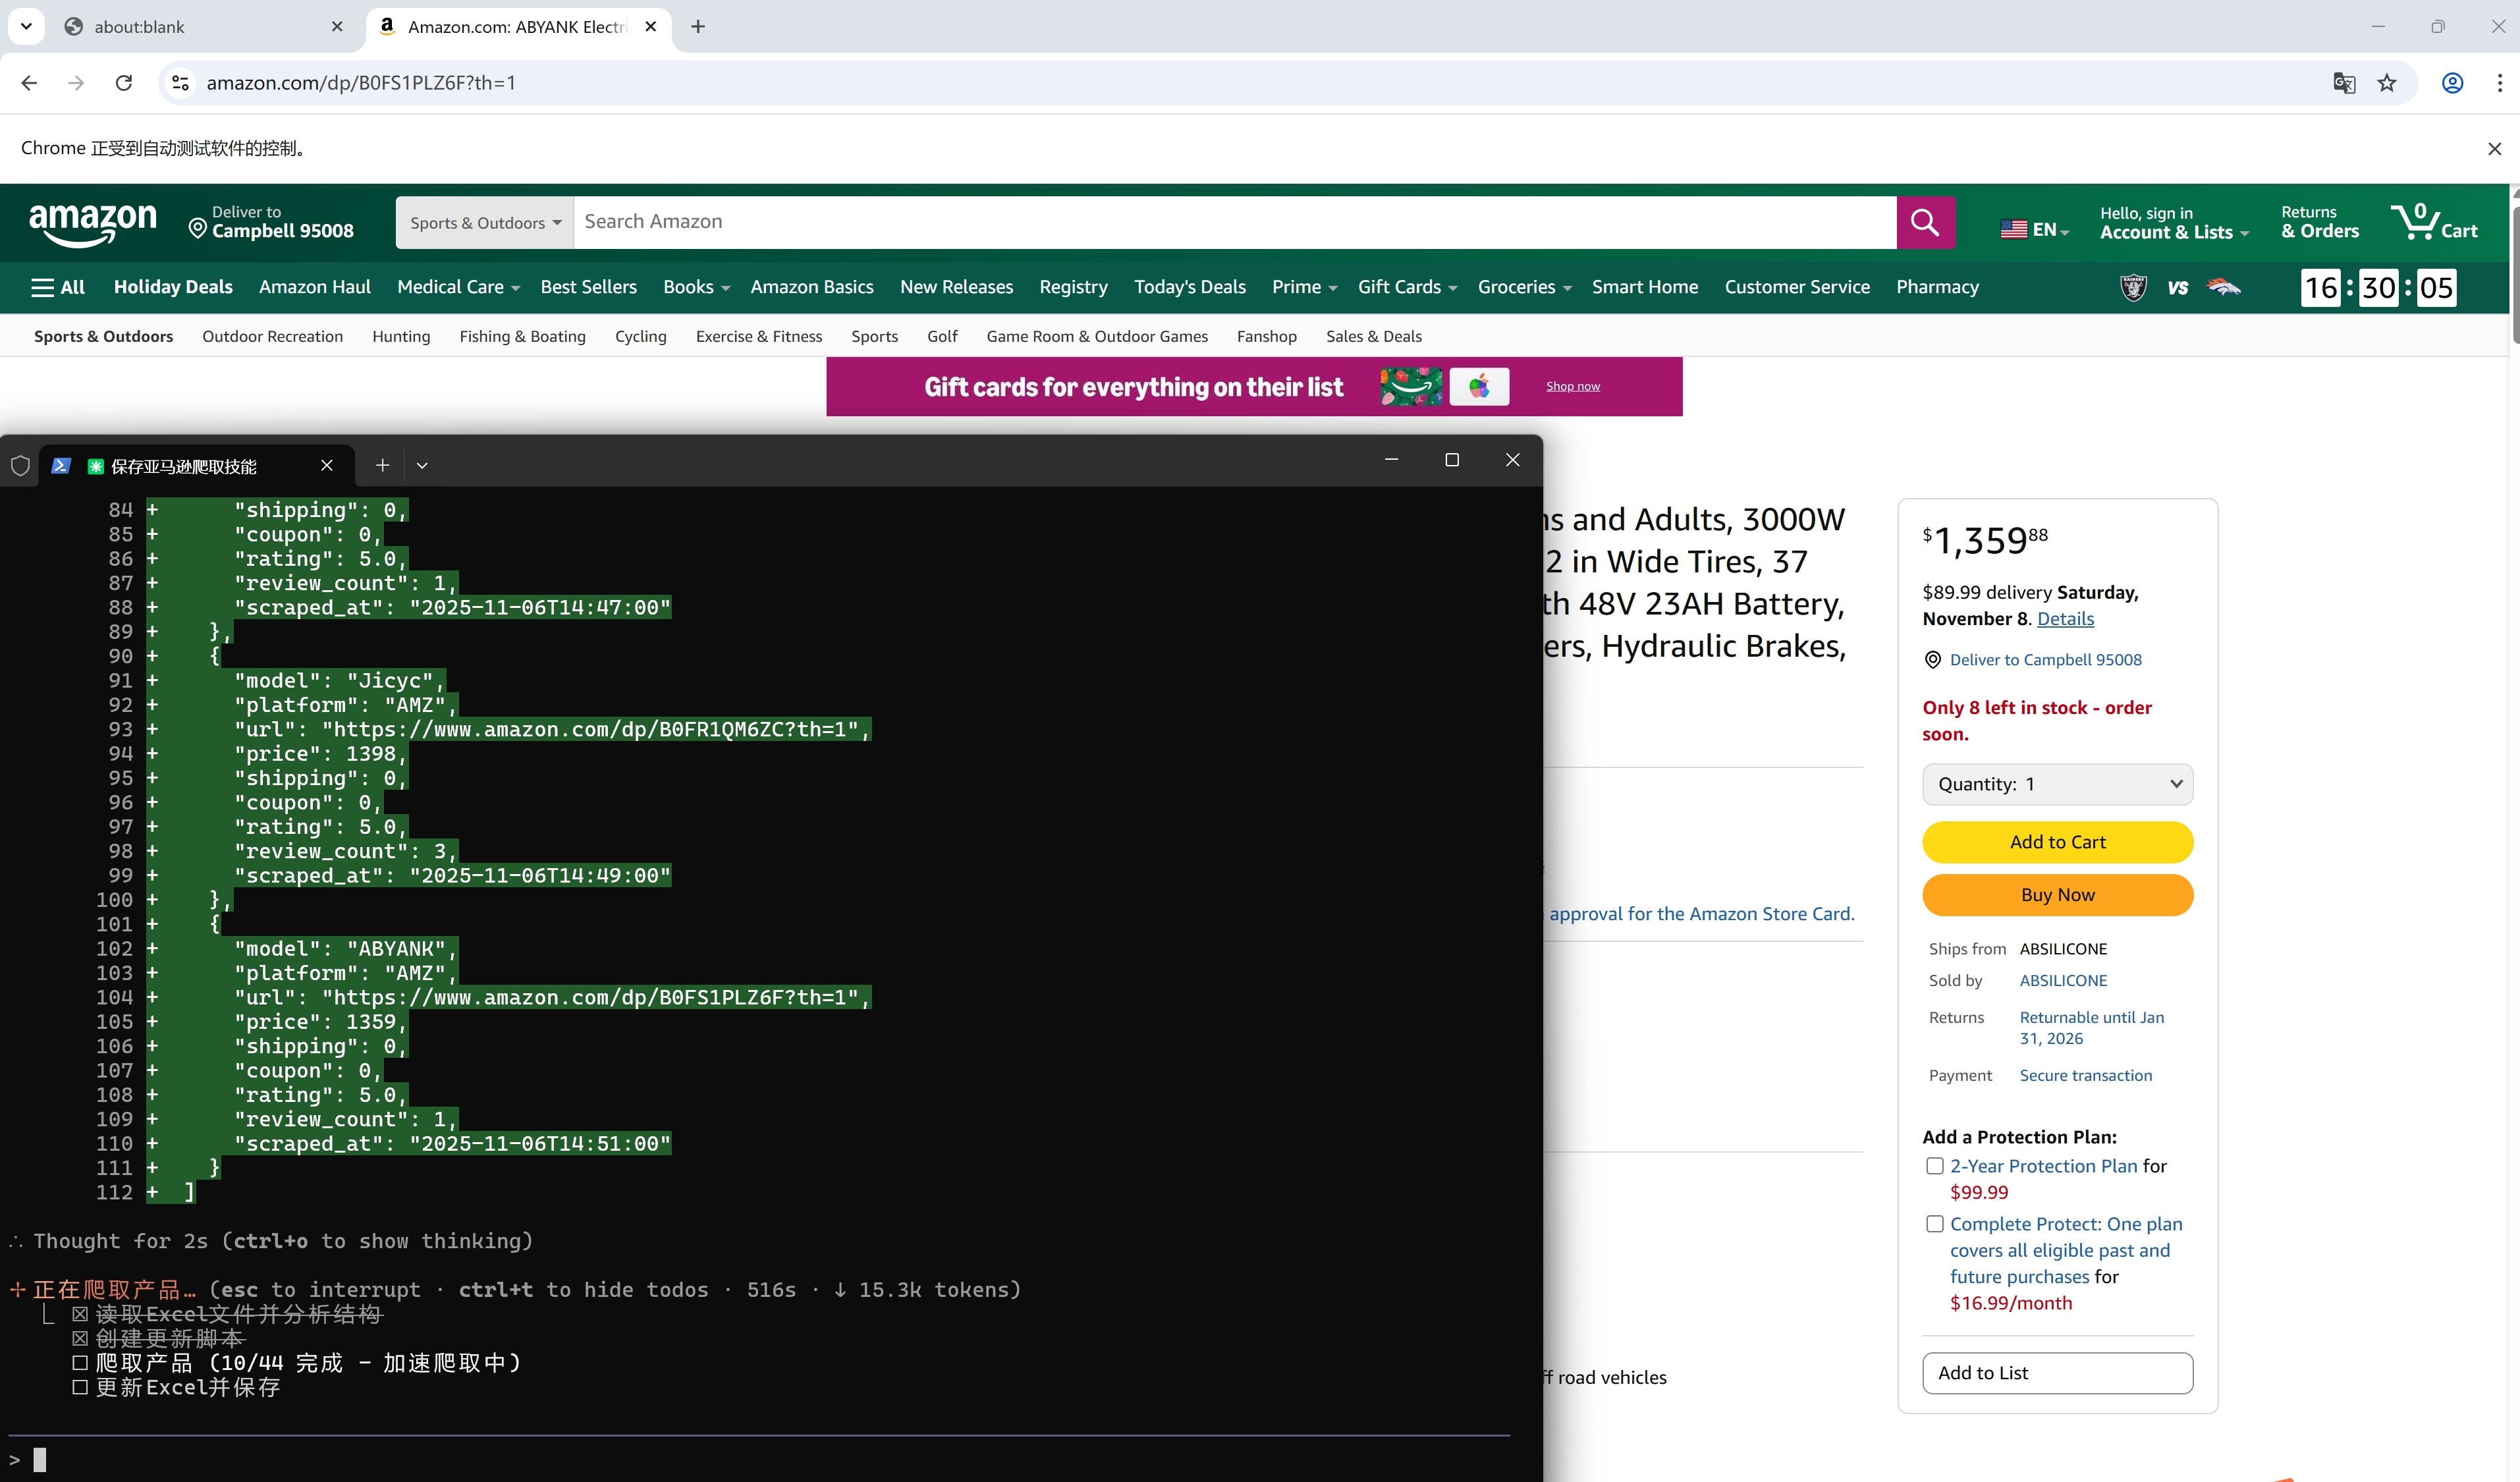Click the Secure transaction link
The width and height of the screenshot is (2520, 1482).
coord(2085,1076)
